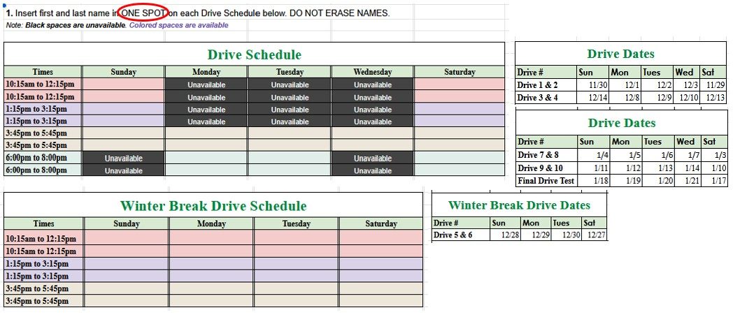The height and width of the screenshot is (317, 733).
Task: Click the 11/30 Sunday date for Drive 1 & 2
Action: [x=592, y=85]
